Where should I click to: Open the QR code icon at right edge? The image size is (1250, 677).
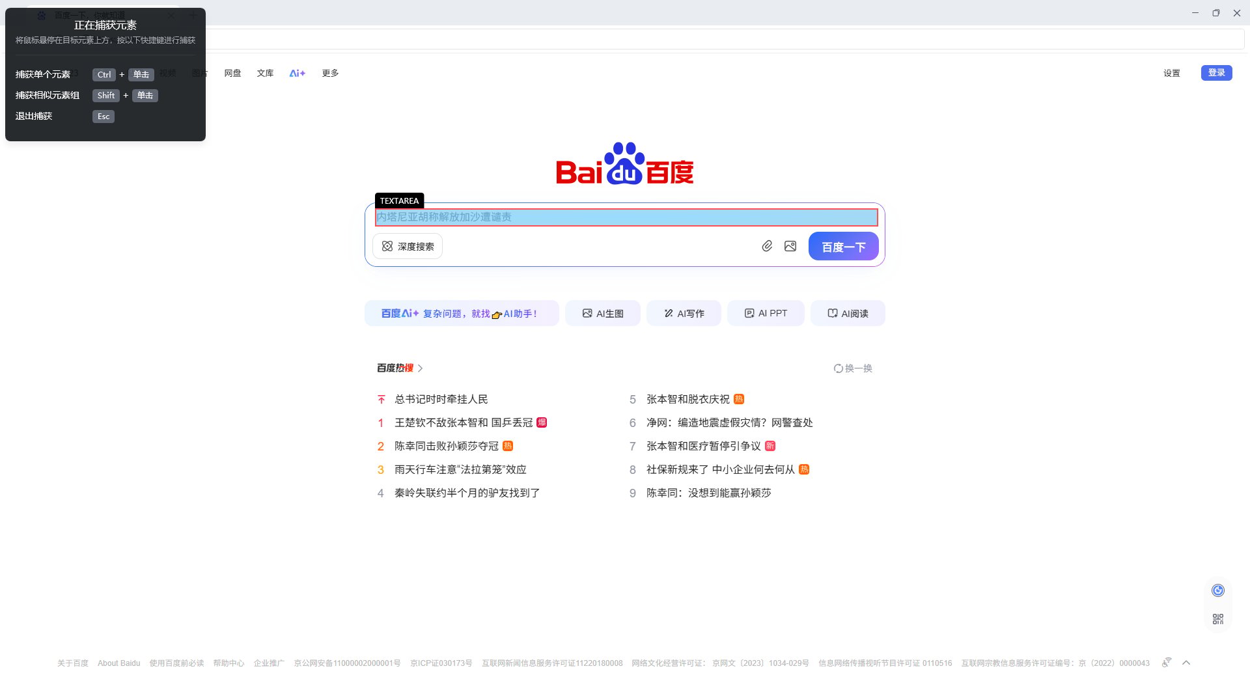click(x=1218, y=619)
